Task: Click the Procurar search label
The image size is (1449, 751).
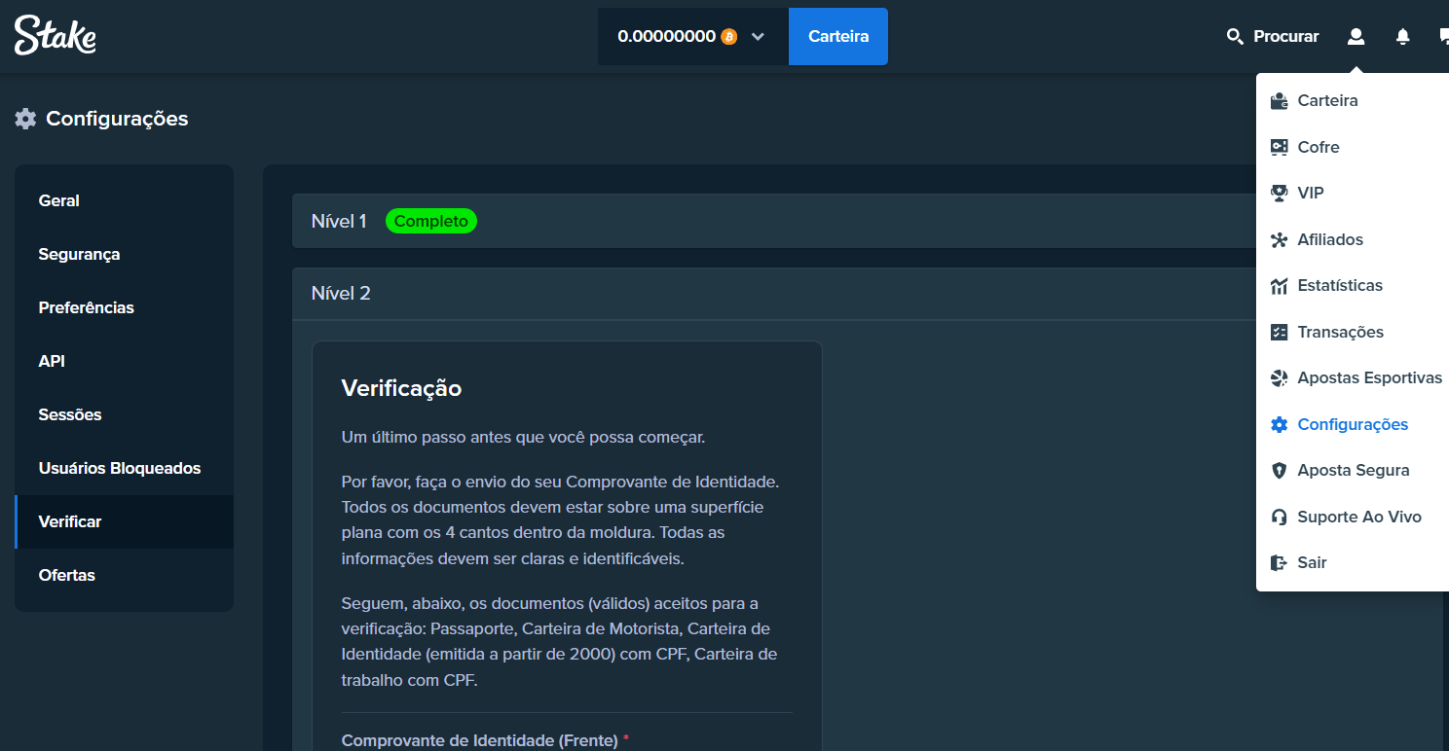Action: (x=1285, y=36)
